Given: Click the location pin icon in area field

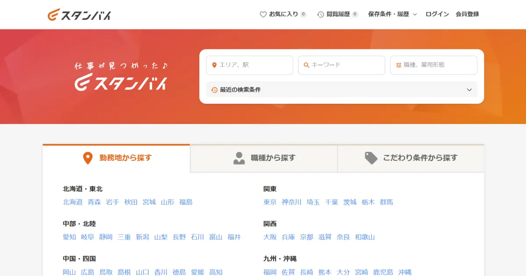Looking at the screenshot, I should pyautogui.click(x=214, y=65).
